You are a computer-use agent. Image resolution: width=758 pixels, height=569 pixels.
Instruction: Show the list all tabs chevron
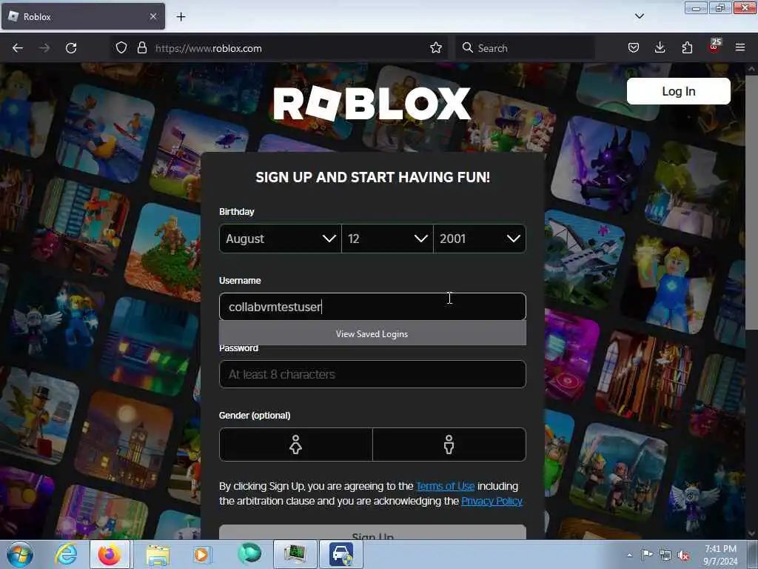coord(639,16)
